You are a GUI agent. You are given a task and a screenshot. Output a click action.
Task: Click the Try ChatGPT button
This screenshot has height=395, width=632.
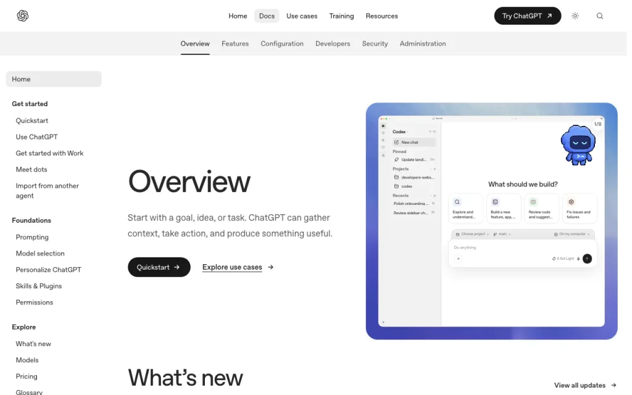[528, 15]
